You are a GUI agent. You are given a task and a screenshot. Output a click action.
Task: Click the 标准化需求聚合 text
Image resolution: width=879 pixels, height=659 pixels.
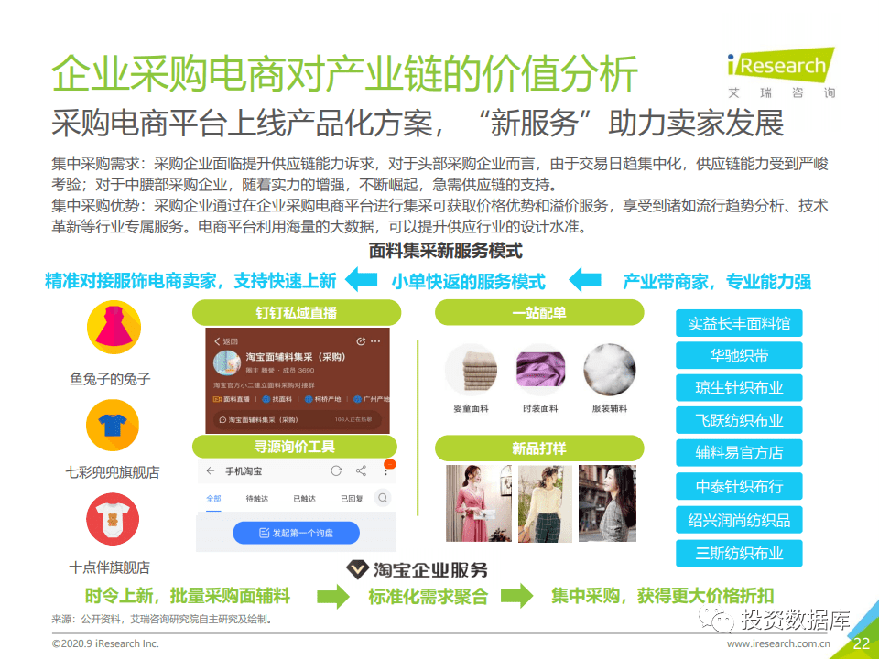point(429,596)
